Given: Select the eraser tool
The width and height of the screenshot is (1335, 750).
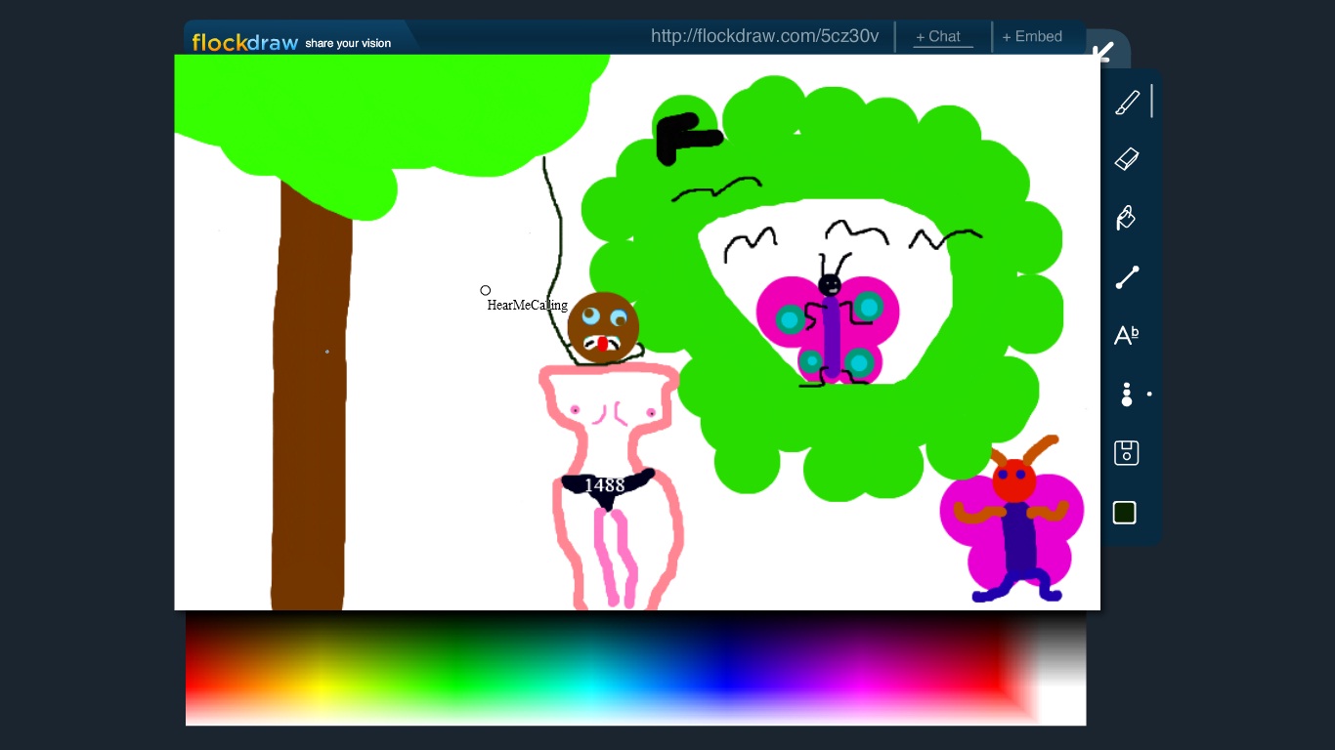Looking at the screenshot, I should pyautogui.click(x=1127, y=159).
